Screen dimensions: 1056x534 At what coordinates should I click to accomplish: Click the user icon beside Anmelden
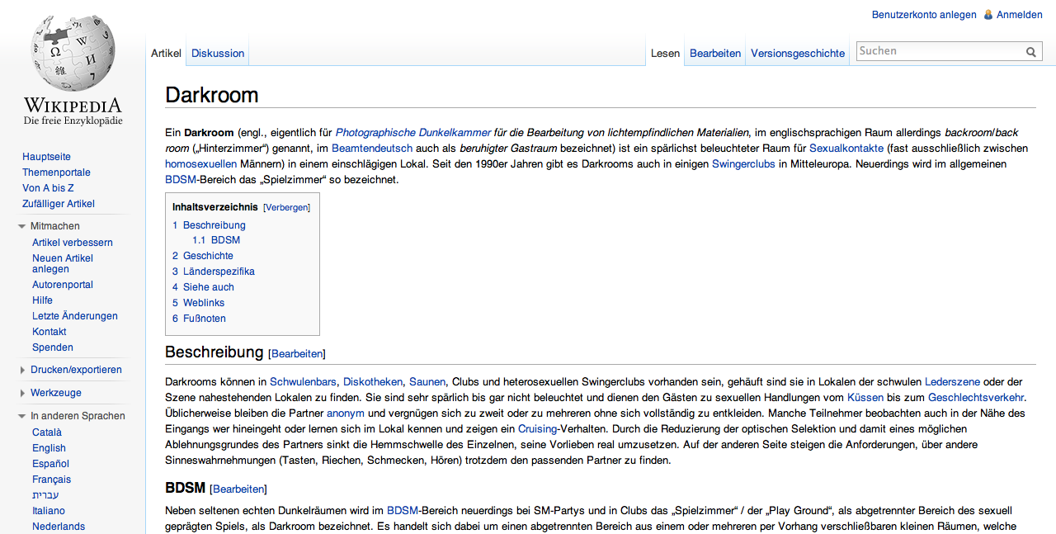988,15
